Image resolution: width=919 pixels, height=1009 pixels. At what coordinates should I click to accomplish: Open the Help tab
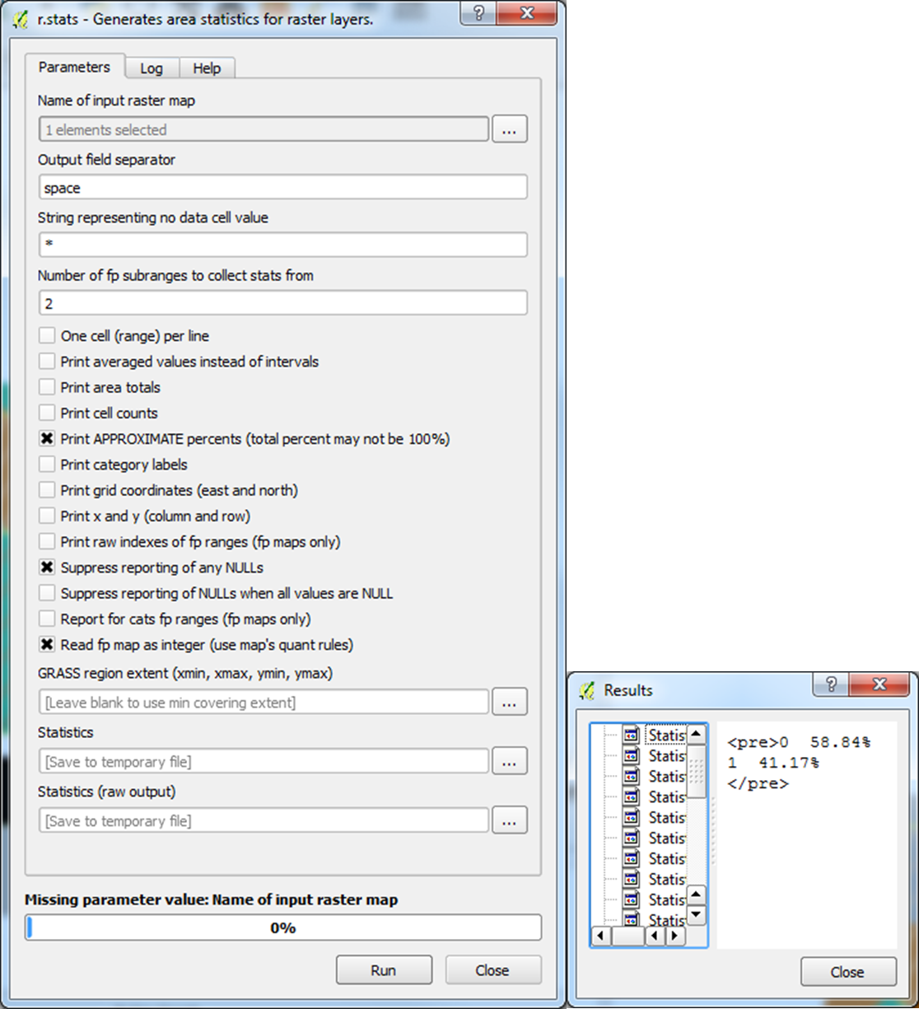tap(207, 68)
